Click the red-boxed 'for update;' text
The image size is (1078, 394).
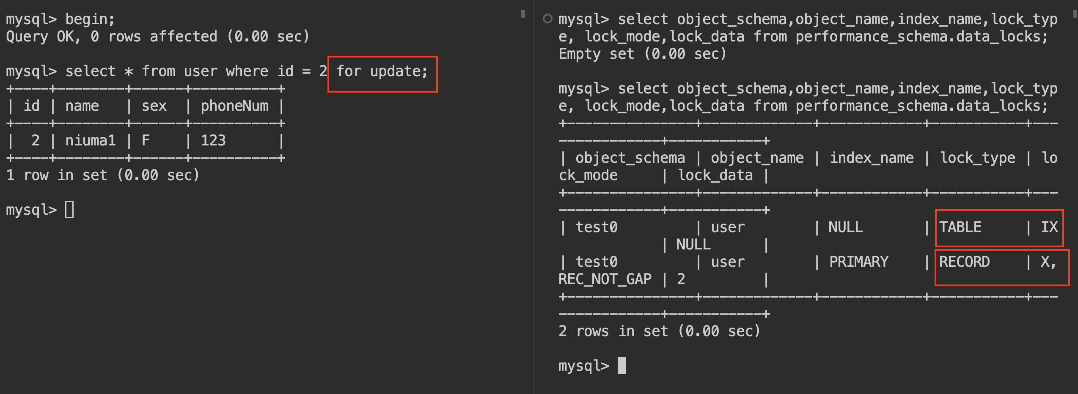point(382,71)
